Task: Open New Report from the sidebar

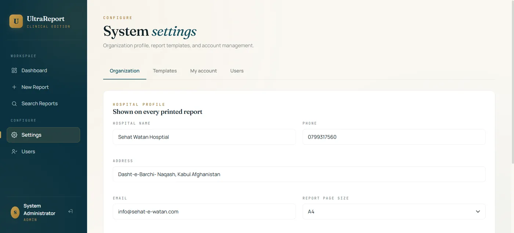Action: (x=43, y=87)
